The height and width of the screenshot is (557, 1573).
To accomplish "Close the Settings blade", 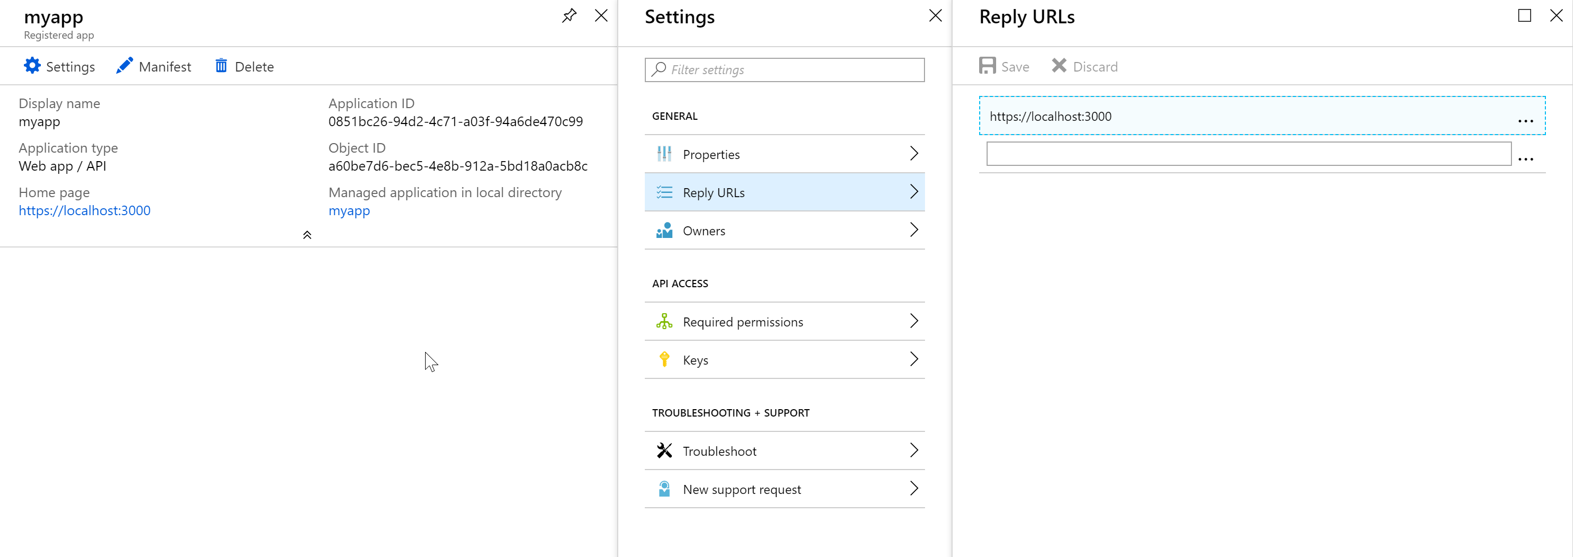I will point(936,15).
